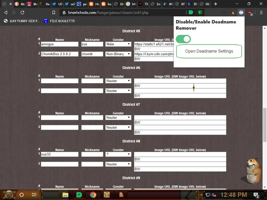267x200 pixels.
Task: Click District #7 tribute 2 Nickname field
Action: [92, 127]
